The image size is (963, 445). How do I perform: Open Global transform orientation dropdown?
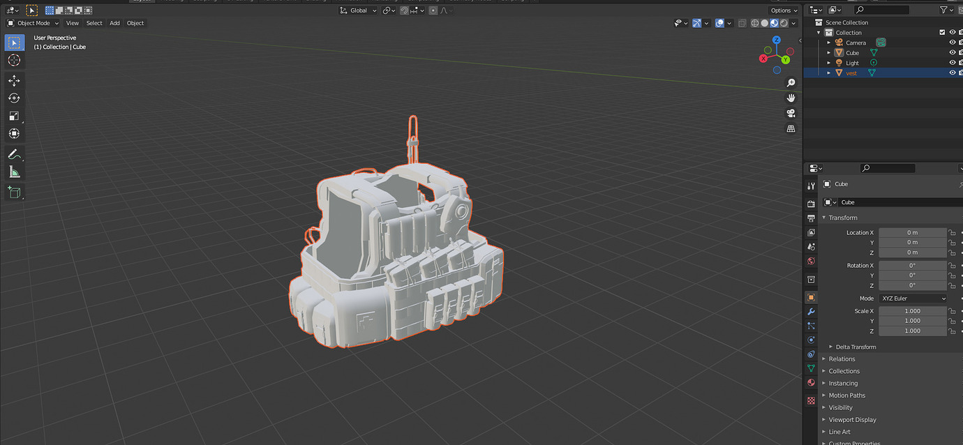[x=358, y=10]
